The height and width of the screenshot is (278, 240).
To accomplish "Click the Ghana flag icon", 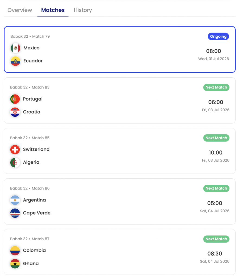I will coord(15,264).
